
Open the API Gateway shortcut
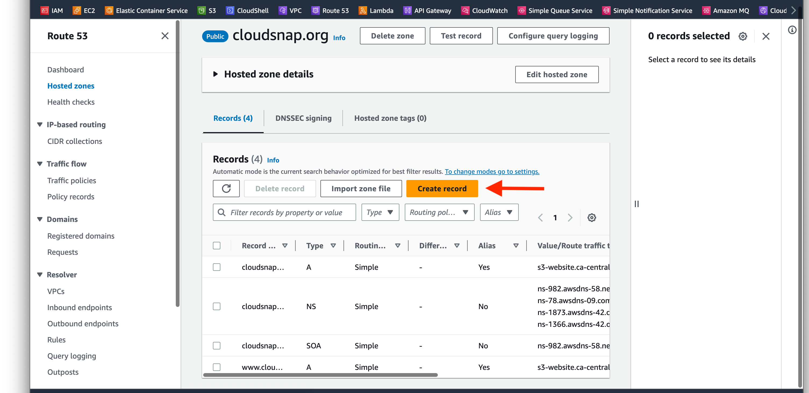tap(427, 10)
